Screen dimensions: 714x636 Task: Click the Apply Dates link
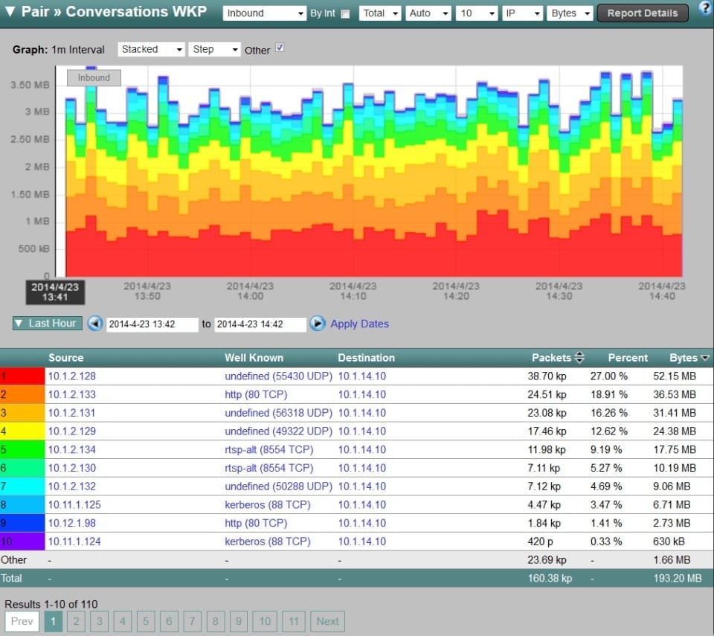[x=360, y=324]
